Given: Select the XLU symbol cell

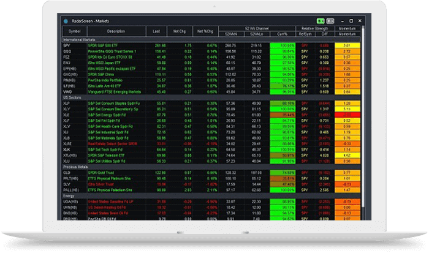Looking at the screenshot, I should 74,161.
